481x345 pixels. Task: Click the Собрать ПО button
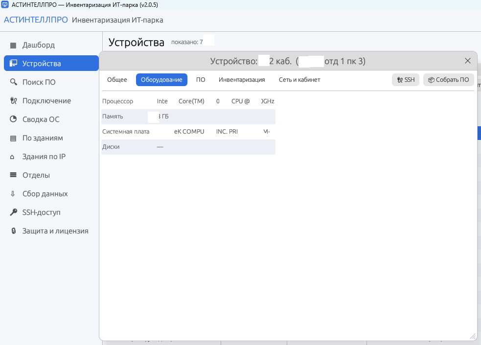[x=449, y=80]
